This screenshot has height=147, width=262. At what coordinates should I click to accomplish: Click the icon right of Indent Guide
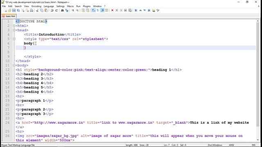click(106, 11)
